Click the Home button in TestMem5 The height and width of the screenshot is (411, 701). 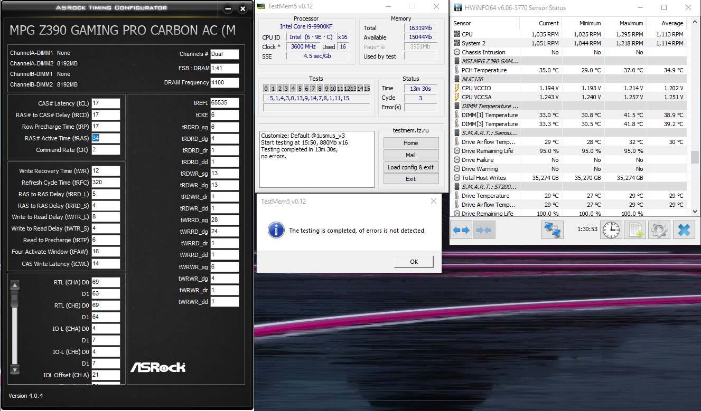point(410,143)
